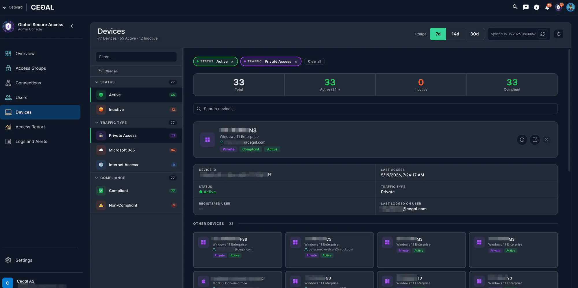578x288 pixels.
Task: Open the notifications bell
Action: (x=547, y=7)
